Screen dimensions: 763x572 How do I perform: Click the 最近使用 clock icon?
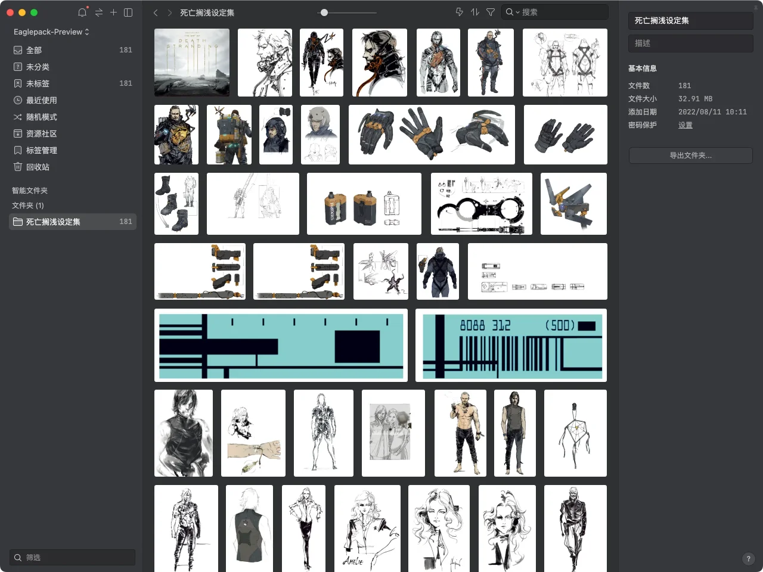18,100
